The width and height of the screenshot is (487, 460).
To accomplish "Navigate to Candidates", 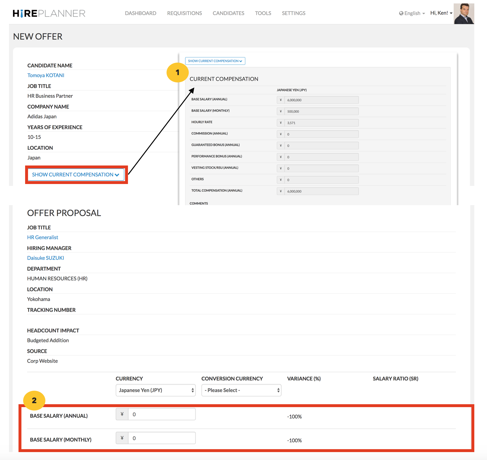I will 228,13.
